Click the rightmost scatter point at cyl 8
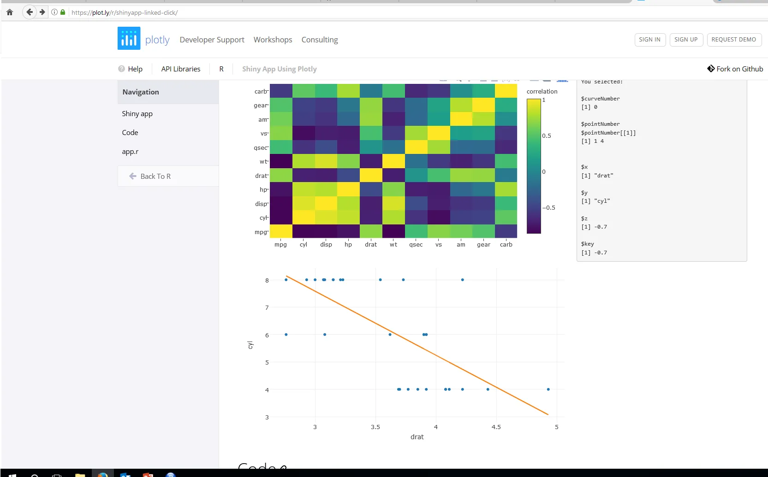768x477 pixels. point(463,280)
